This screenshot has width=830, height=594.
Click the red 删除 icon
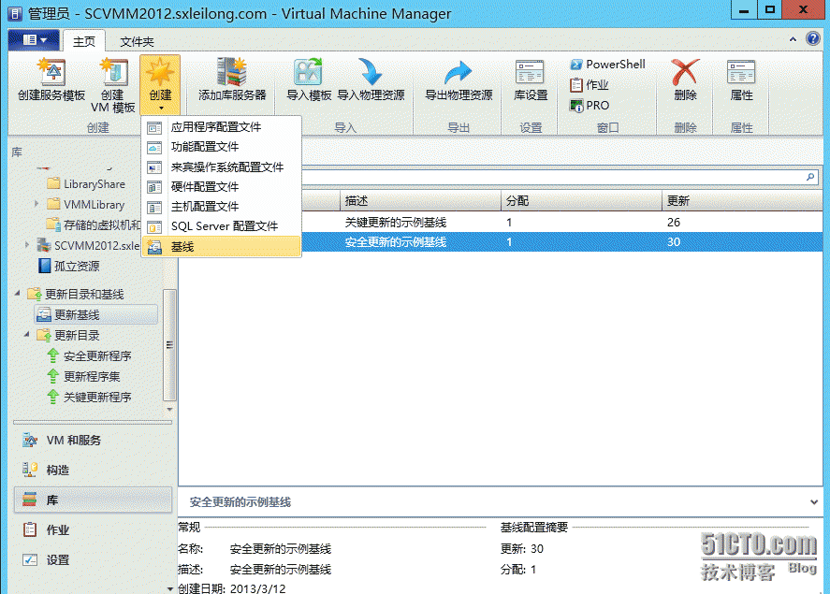685,80
